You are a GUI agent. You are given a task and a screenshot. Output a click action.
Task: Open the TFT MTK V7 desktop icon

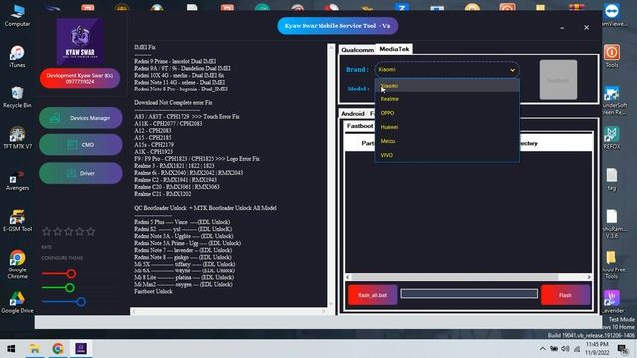[x=17, y=138]
